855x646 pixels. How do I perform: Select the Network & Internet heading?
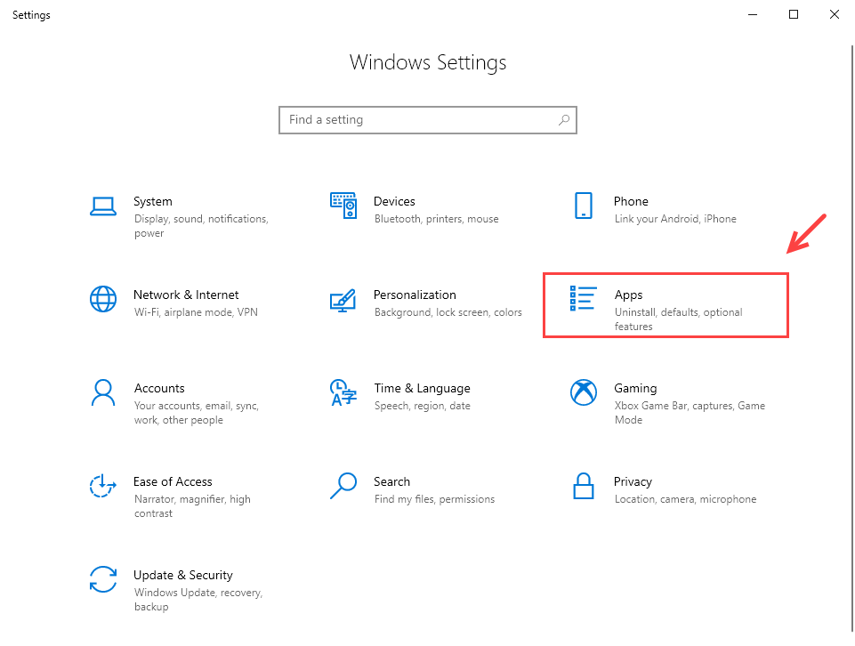point(186,295)
